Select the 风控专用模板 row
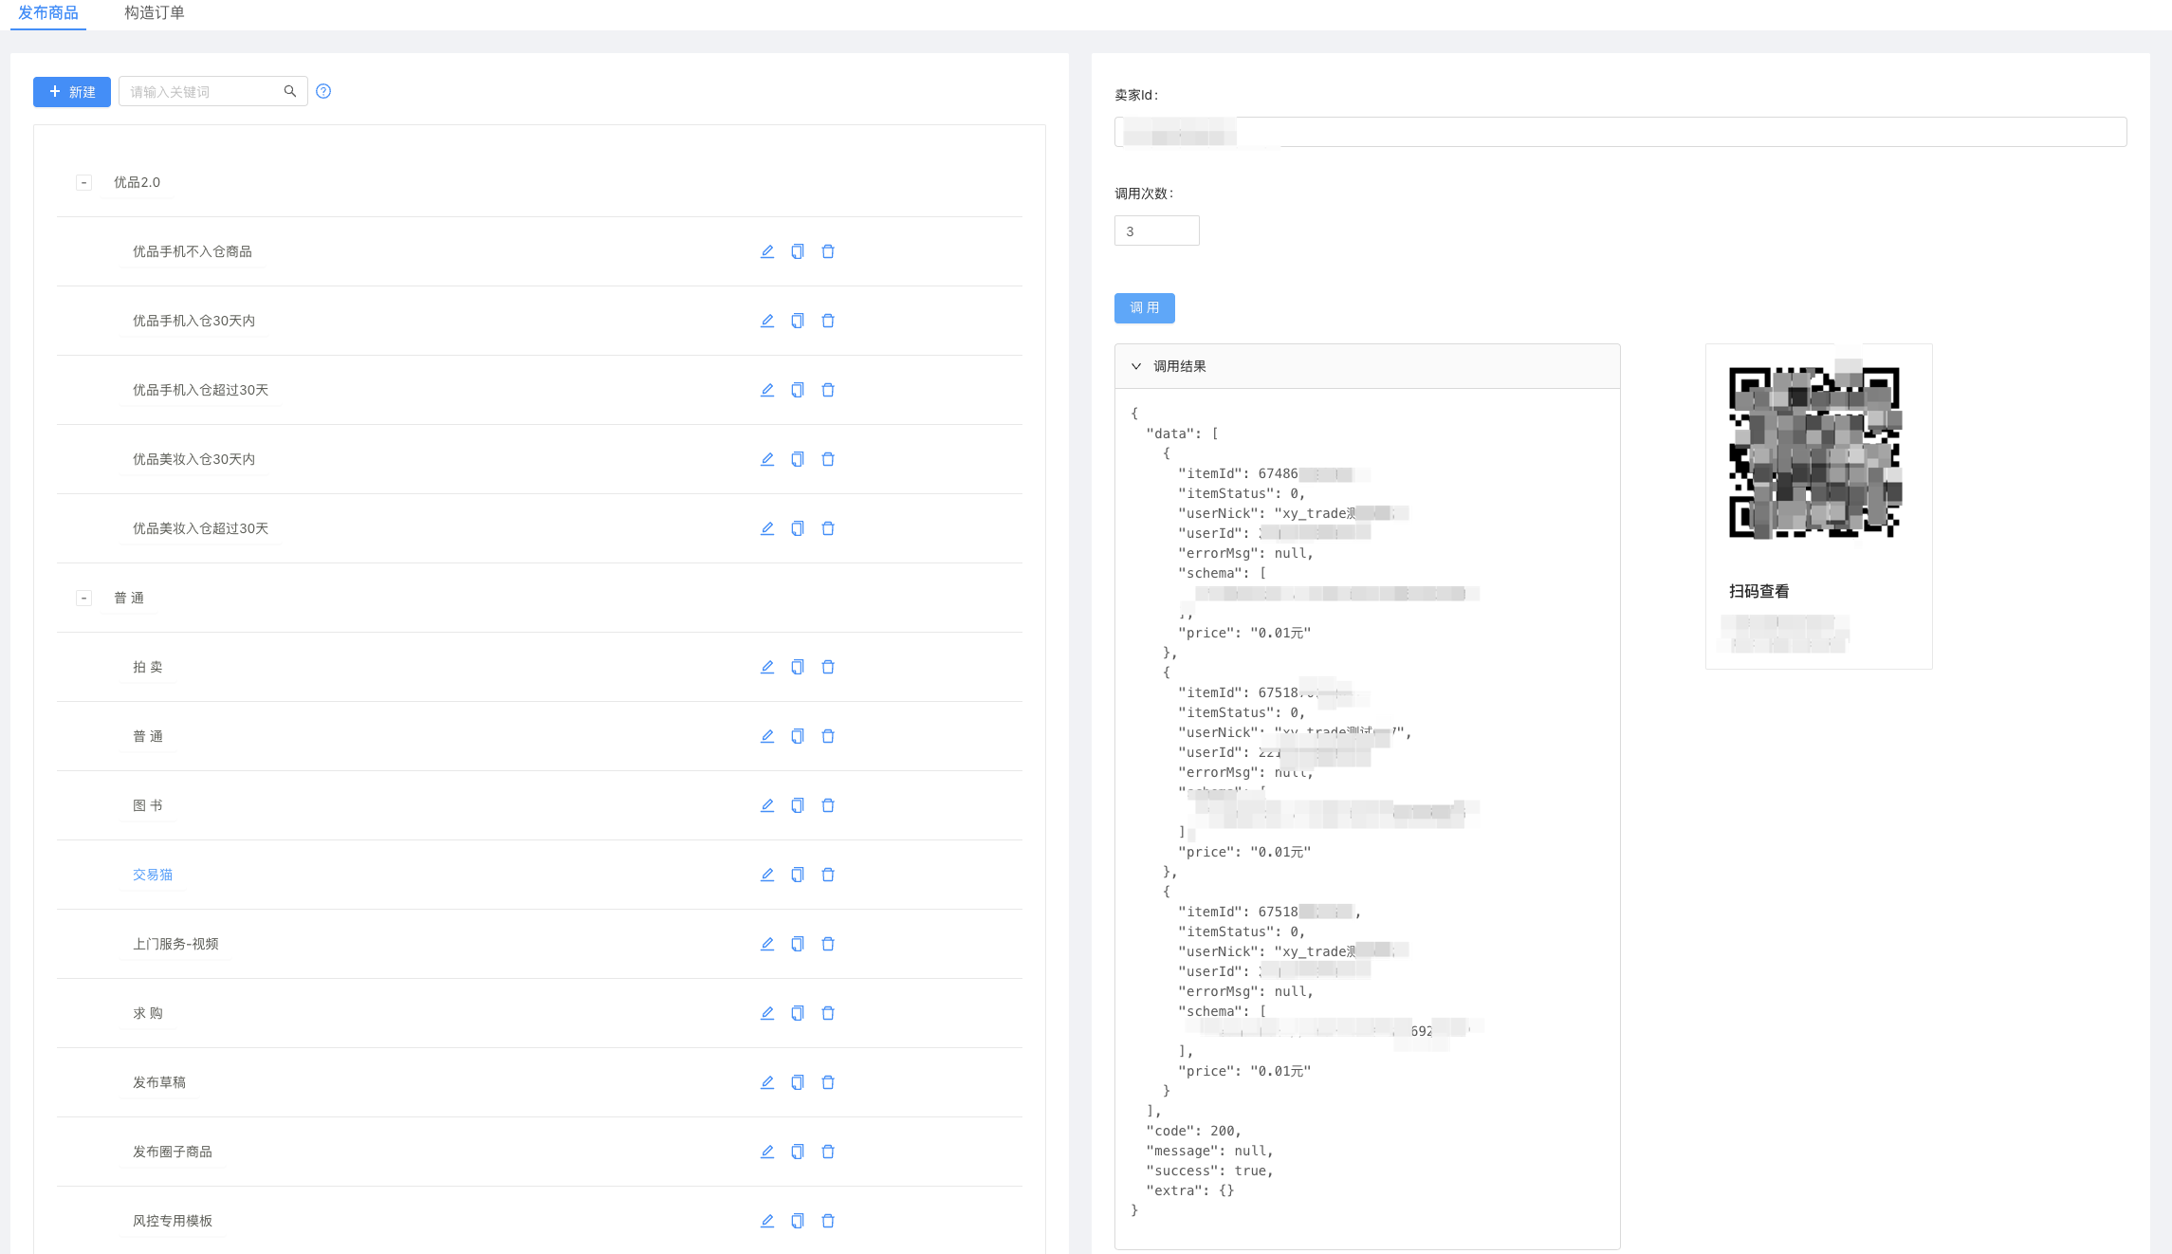 [x=539, y=1221]
